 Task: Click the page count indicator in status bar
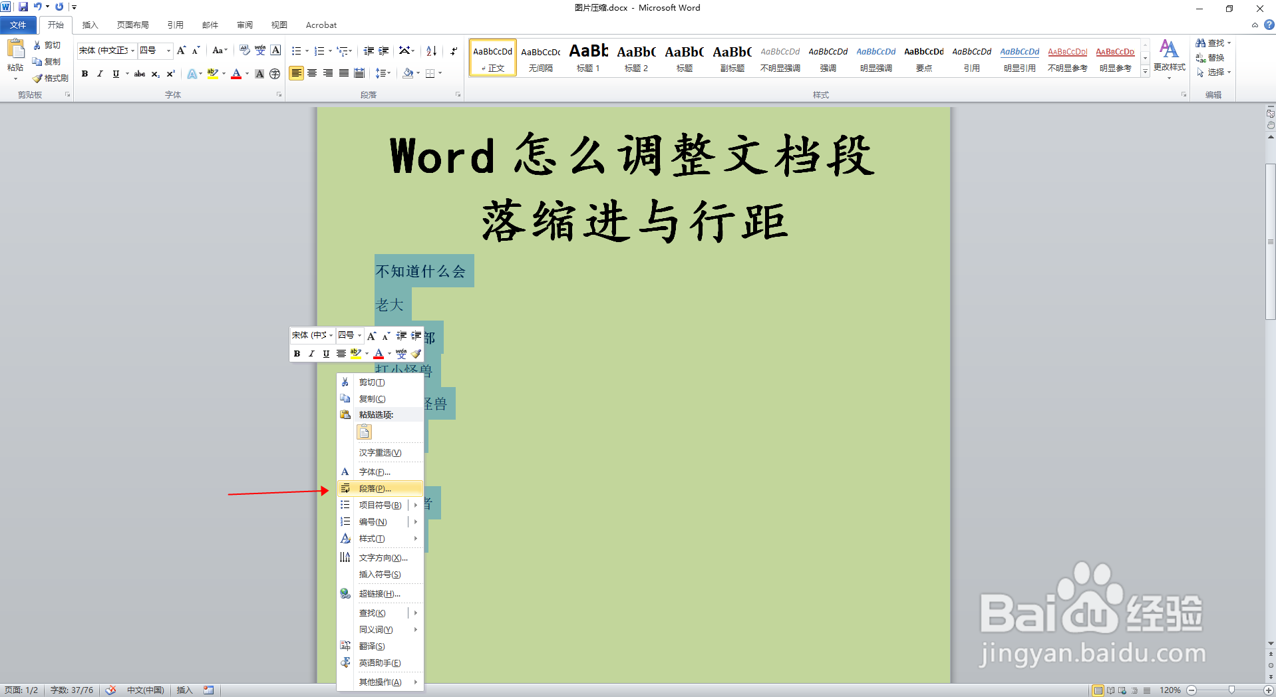(21, 690)
